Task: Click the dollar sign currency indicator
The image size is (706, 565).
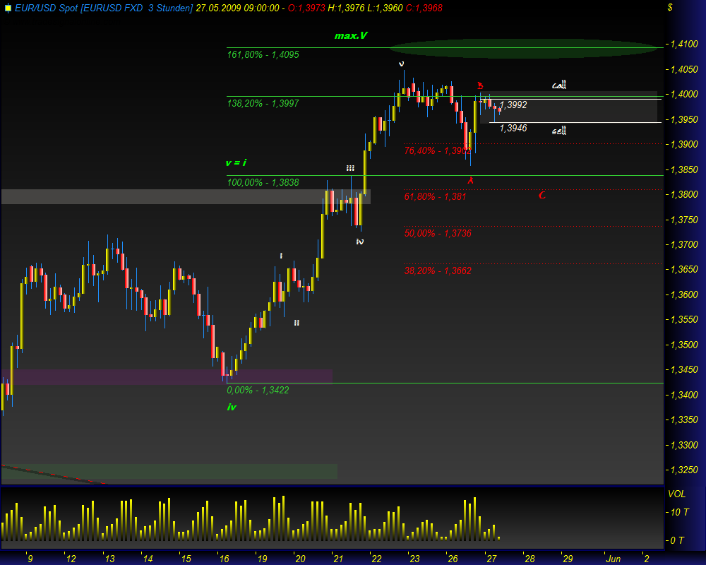Action: click(670, 8)
